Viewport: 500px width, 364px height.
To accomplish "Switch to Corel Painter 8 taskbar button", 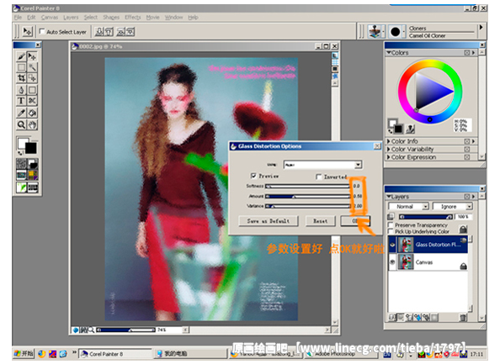I will 114,353.
